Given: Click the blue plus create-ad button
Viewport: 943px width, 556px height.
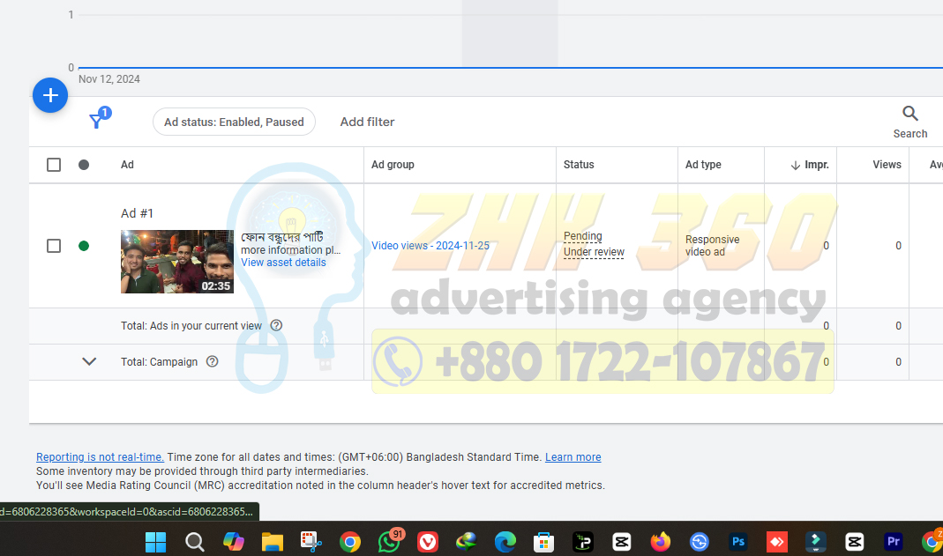Looking at the screenshot, I should pyautogui.click(x=50, y=95).
